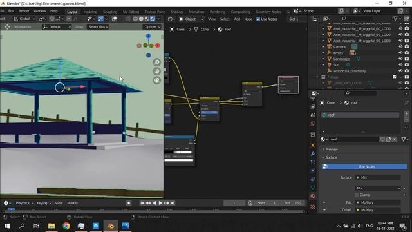
Task: Click the zoom magnifier icon in 3D viewport
Action: [x=157, y=63]
